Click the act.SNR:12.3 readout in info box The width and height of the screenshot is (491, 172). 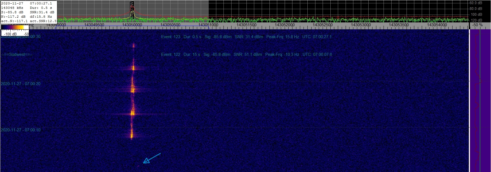click(x=43, y=21)
